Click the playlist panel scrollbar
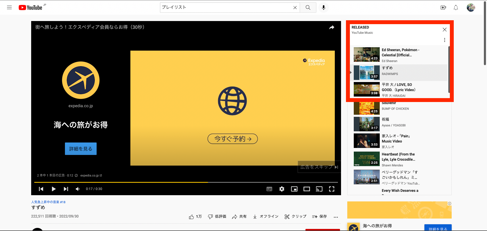The image size is (487, 231). (449, 69)
